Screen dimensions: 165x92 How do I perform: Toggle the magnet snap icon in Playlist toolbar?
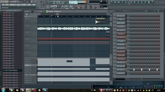28,11
